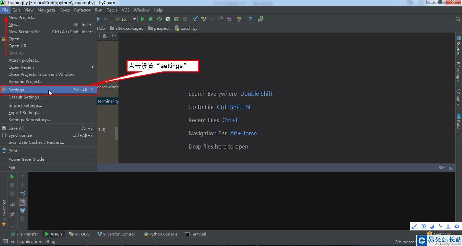Open the 2: Favorites side panel
462x246 pixels.
(x=4, y=213)
